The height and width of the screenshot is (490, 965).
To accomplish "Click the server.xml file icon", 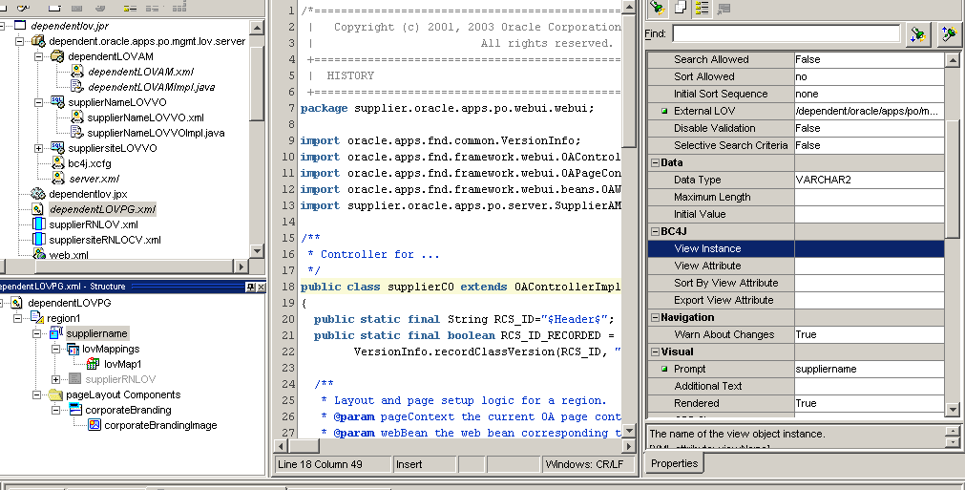I will 58,179.
